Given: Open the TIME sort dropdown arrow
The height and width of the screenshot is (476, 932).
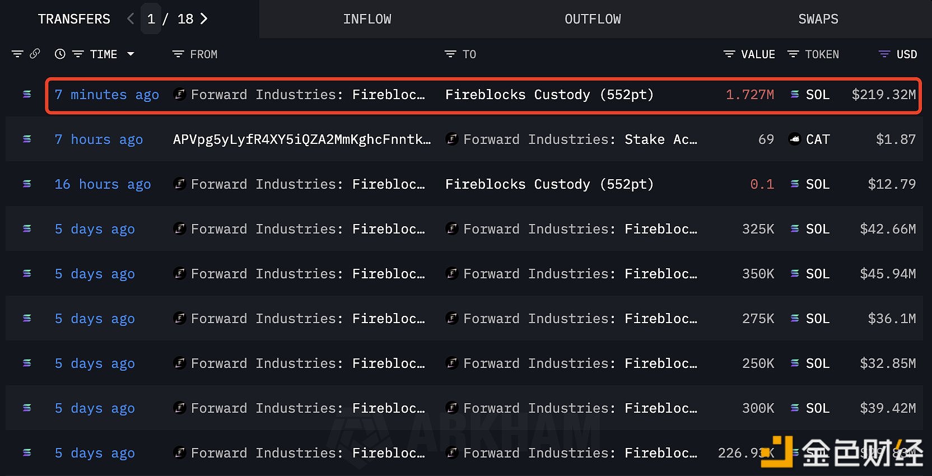Looking at the screenshot, I should 131,54.
